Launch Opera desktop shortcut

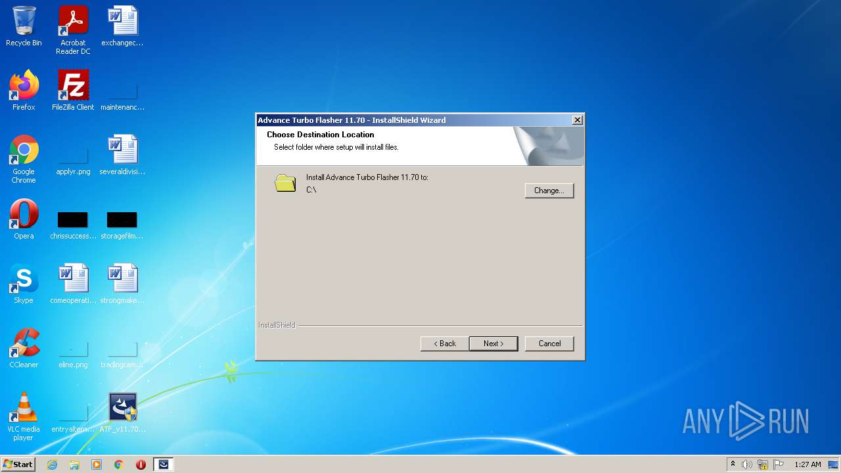[x=24, y=219]
